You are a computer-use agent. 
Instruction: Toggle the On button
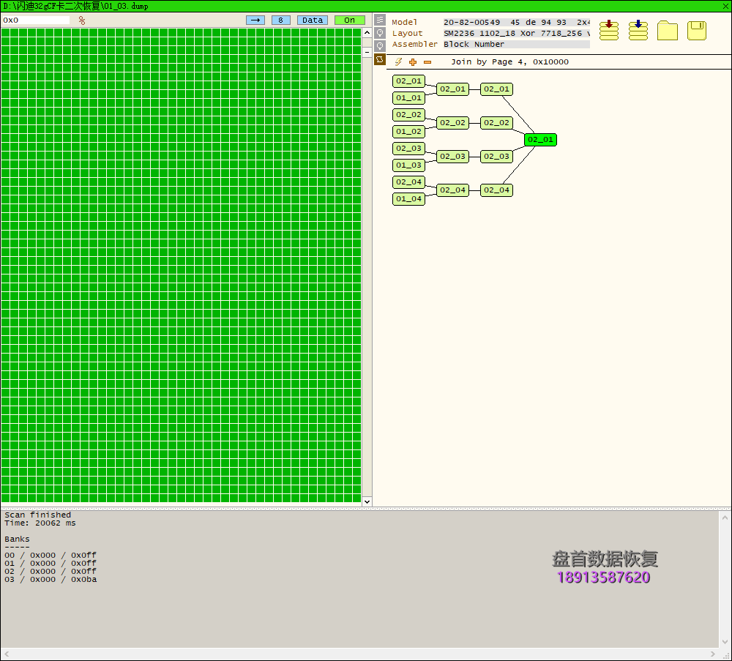[350, 20]
